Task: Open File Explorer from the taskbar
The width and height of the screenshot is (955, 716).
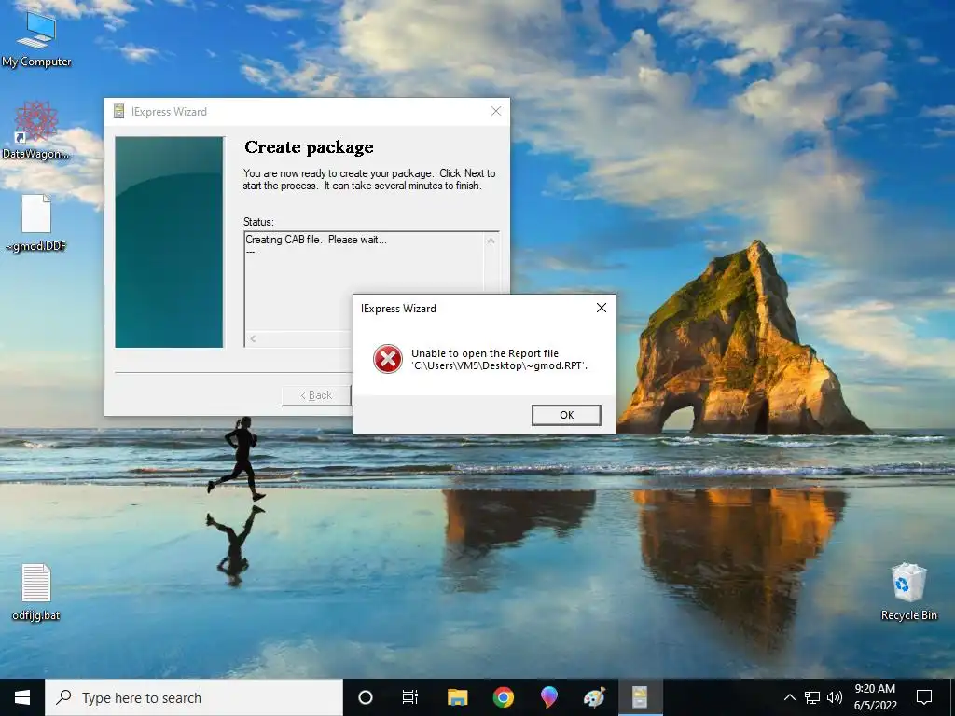Action: coord(457,697)
